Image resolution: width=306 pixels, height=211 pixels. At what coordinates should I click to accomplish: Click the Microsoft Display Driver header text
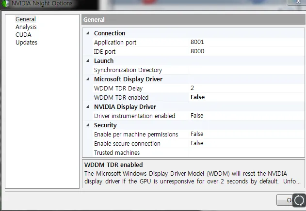(128, 79)
